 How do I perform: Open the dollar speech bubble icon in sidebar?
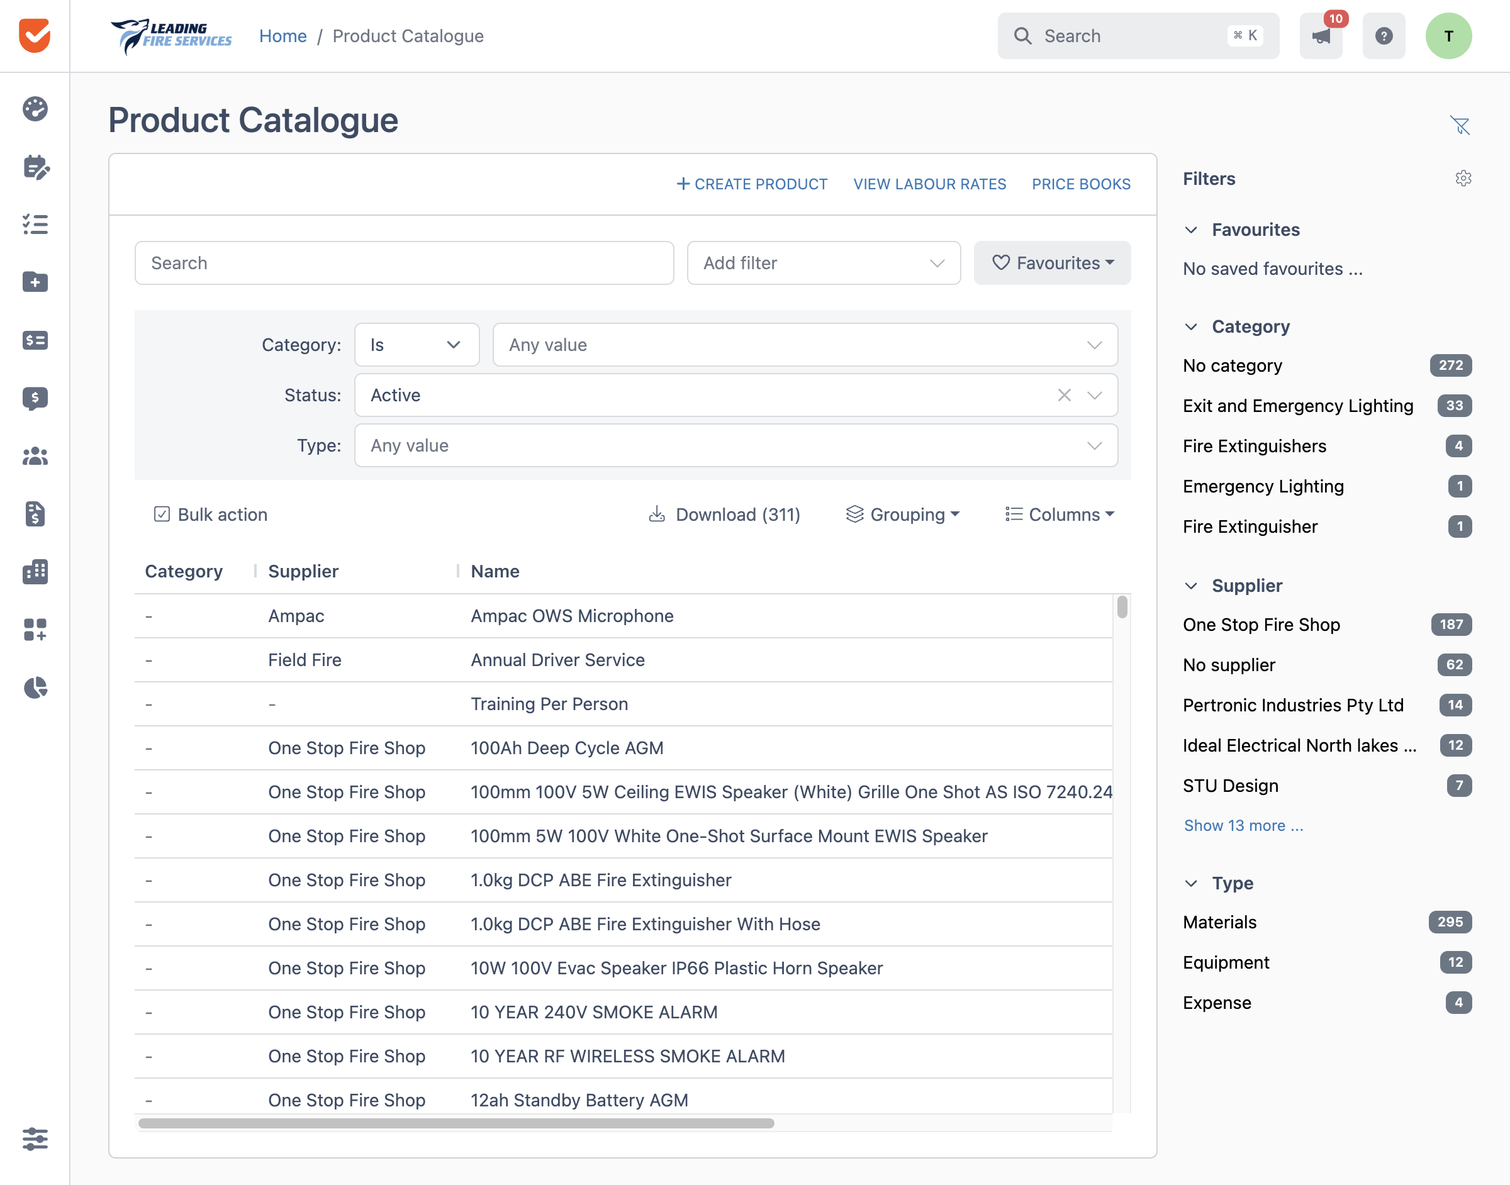click(x=35, y=398)
